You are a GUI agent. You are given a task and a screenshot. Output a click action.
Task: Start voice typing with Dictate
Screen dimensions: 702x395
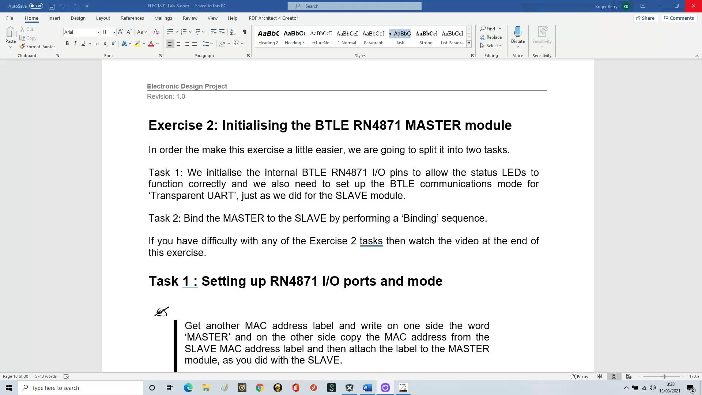pyautogui.click(x=518, y=35)
